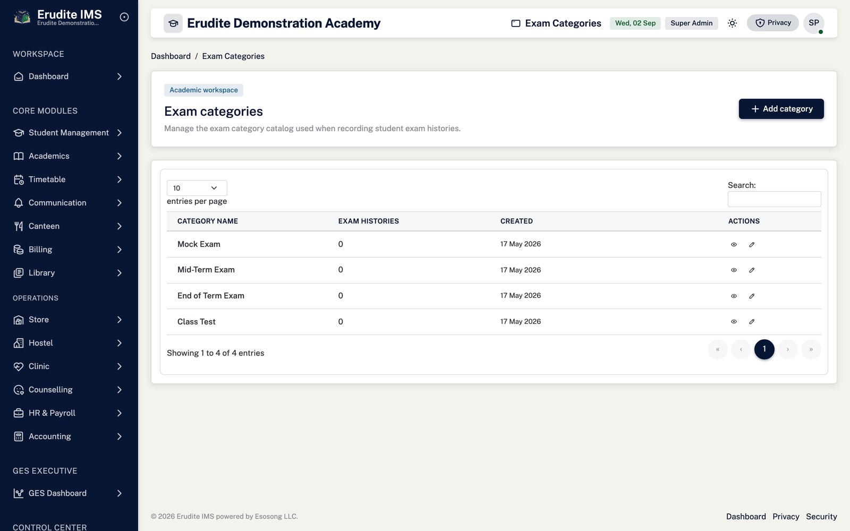Open the Dashboard sidebar item
850x531 pixels.
69,76
